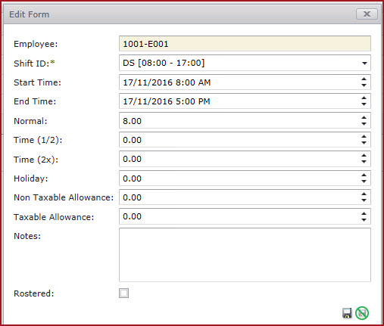Click inside the Notes text area

[245, 255]
